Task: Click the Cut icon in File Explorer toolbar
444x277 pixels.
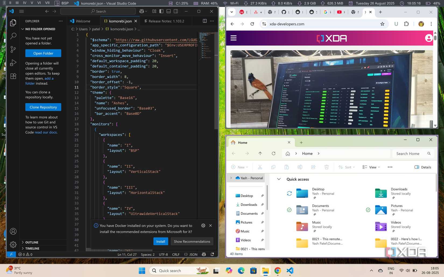Action: (260, 167)
